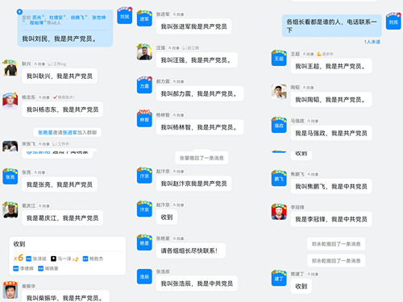
Task: Open 刘民's avatar beside the 各组长 message
Action: pyautogui.click(x=393, y=22)
